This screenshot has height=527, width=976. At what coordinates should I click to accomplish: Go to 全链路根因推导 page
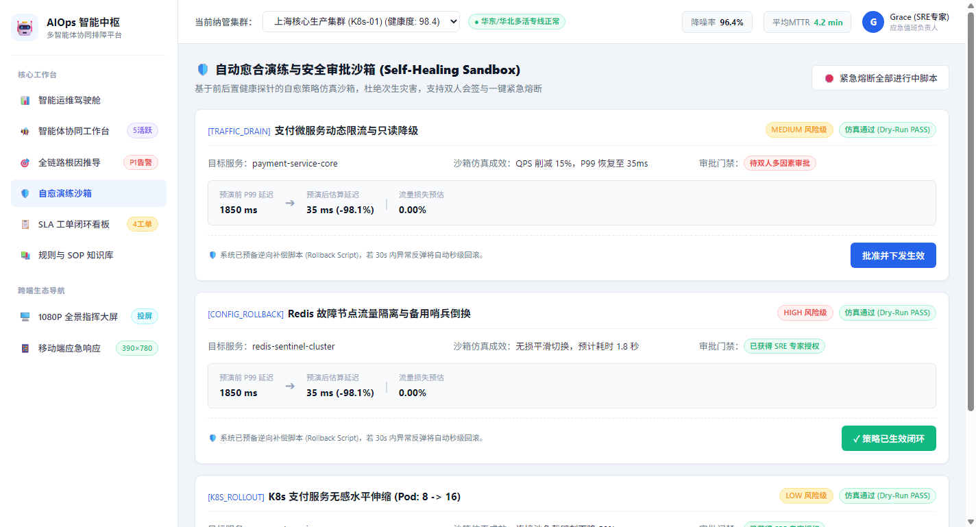click(x=89, y=162)
